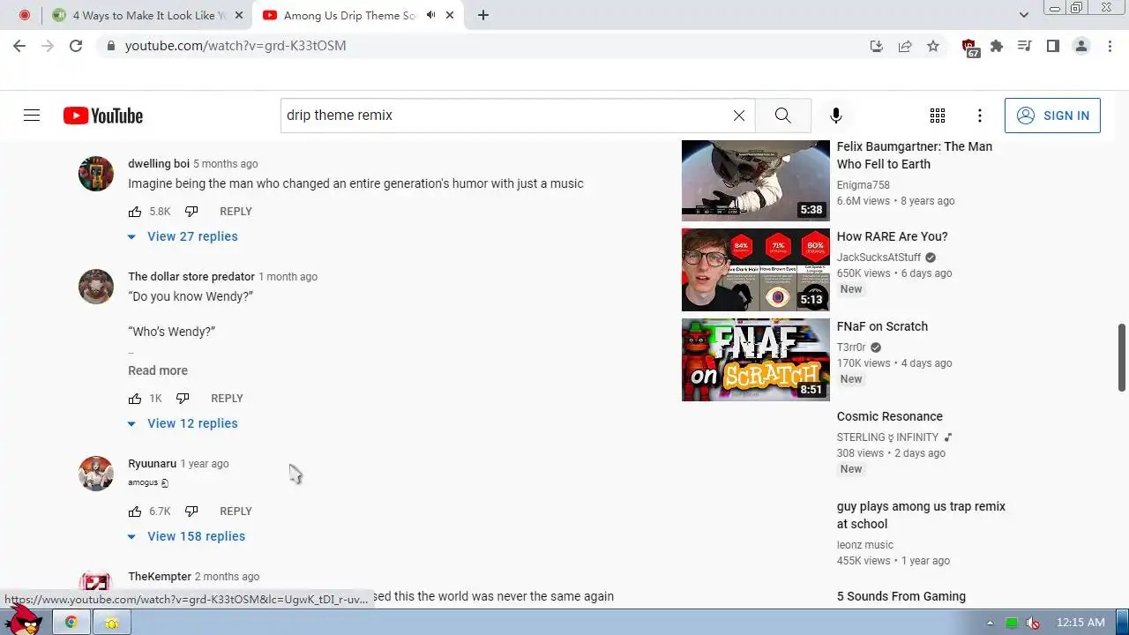Mute the tab via speaker icon

pyautogui.click(x=431, y=15)
